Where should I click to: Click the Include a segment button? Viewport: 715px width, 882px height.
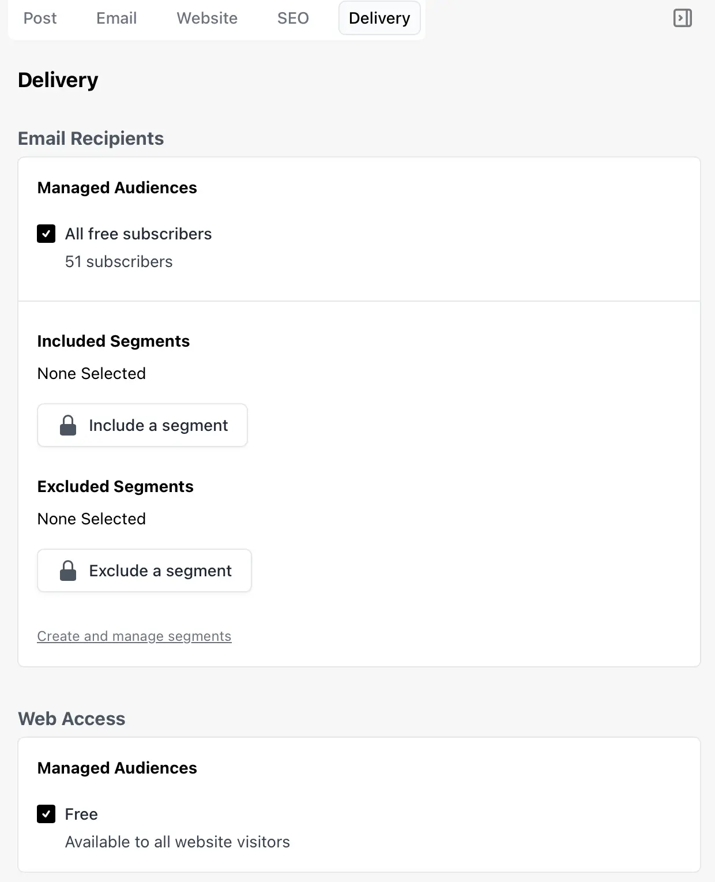[x=142, y=425]
